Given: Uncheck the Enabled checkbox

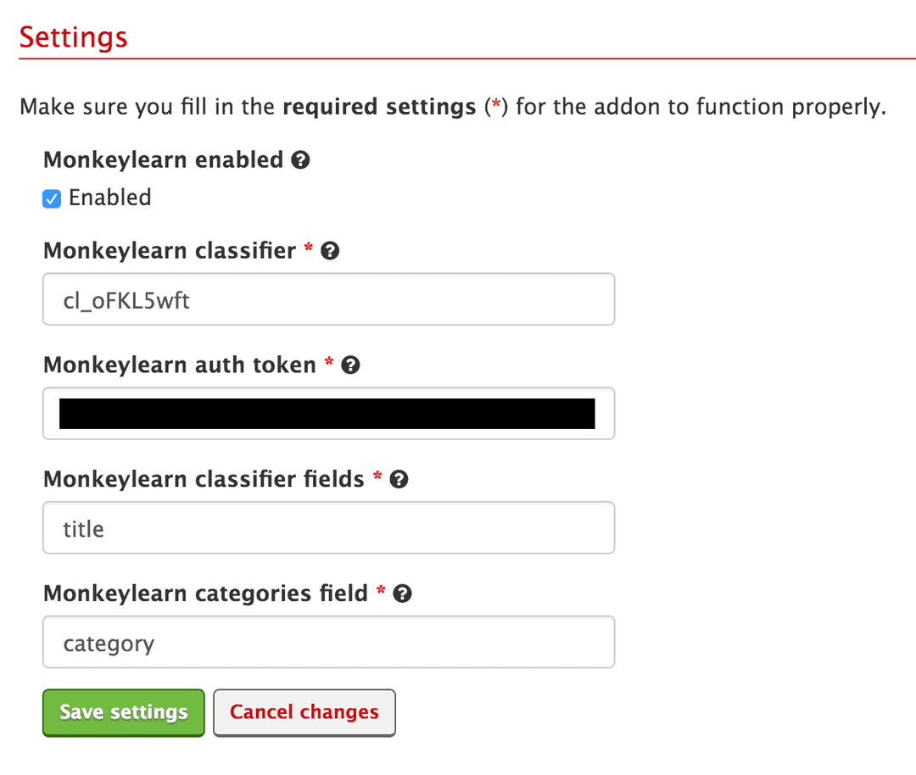Looking at the screenshot, I should point(52,198).
